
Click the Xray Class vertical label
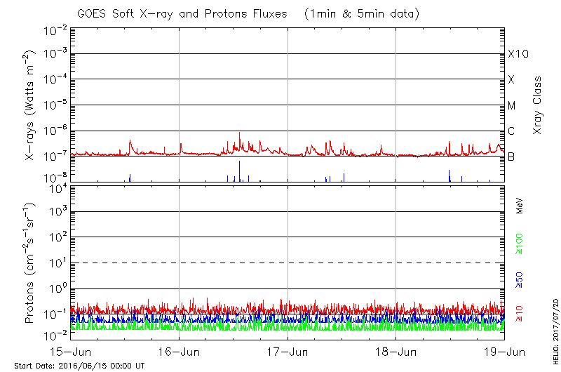point(538,106)
